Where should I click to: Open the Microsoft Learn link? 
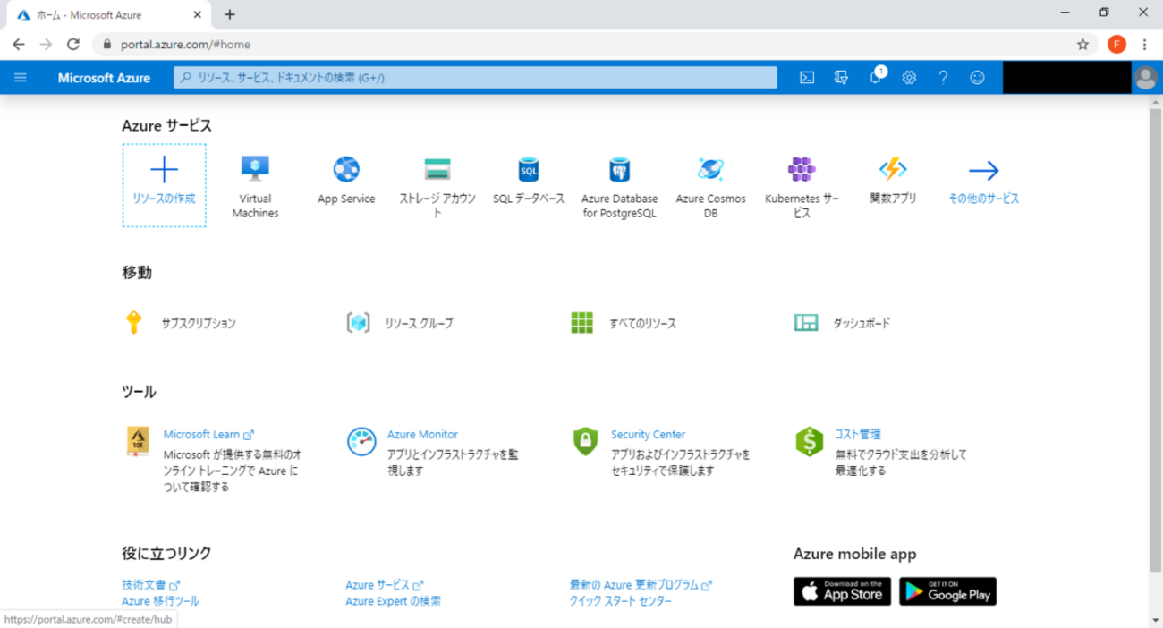tap(201, 435)
